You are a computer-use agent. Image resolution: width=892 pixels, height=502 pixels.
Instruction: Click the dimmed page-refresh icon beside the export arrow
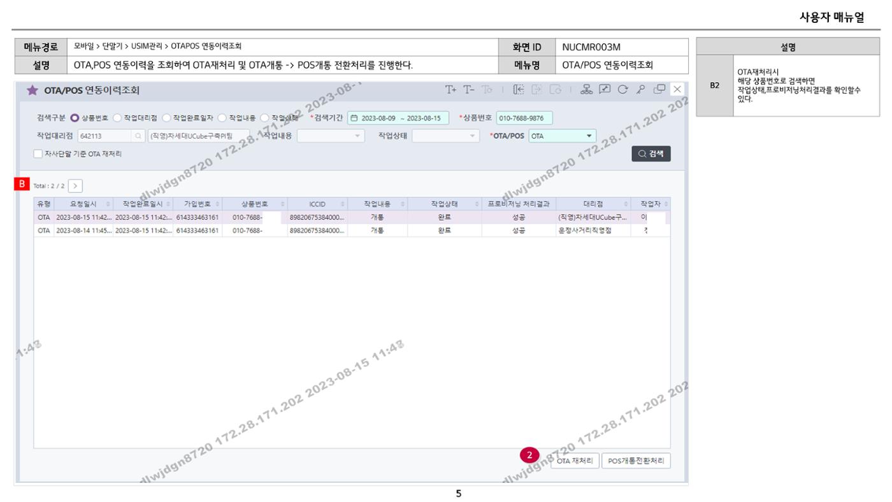555,89
